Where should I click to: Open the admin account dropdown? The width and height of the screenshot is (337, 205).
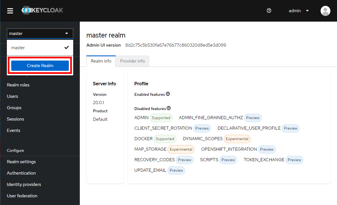(x=299, y=11)
